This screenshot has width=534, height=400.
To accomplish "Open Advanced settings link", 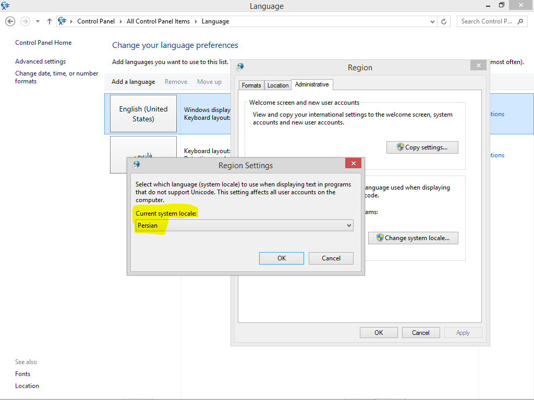I will click(40, 61).
